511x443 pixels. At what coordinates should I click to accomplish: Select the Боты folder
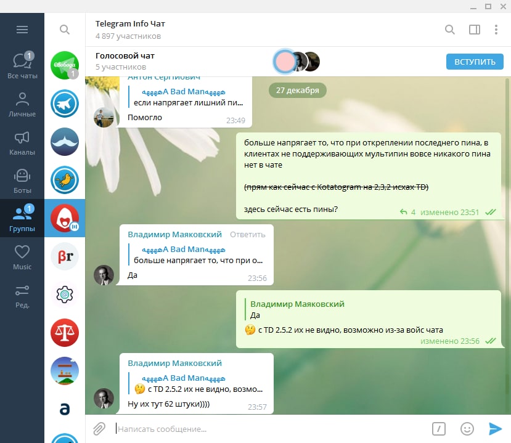click(x=22, y=181)
